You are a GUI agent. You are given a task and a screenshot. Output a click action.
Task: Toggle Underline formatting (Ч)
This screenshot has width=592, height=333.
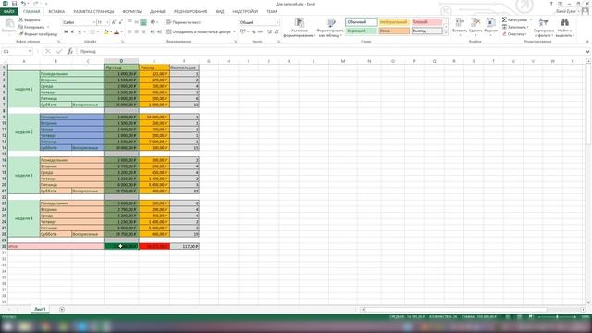(80, 32)
